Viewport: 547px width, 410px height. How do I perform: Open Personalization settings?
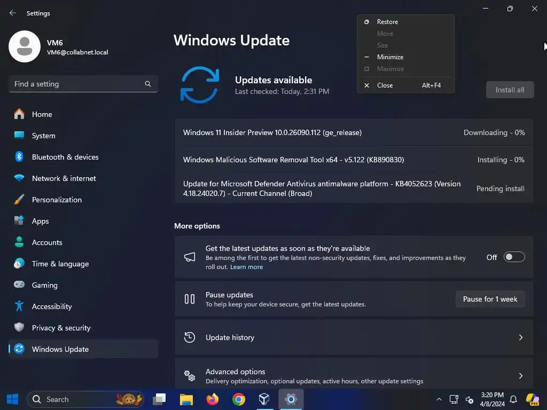tap(83, 200)
